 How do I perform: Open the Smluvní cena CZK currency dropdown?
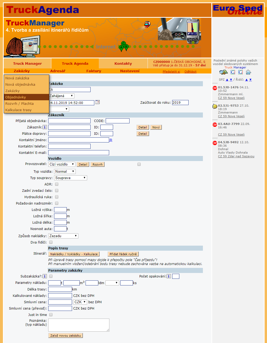click(x=80, y=302)
